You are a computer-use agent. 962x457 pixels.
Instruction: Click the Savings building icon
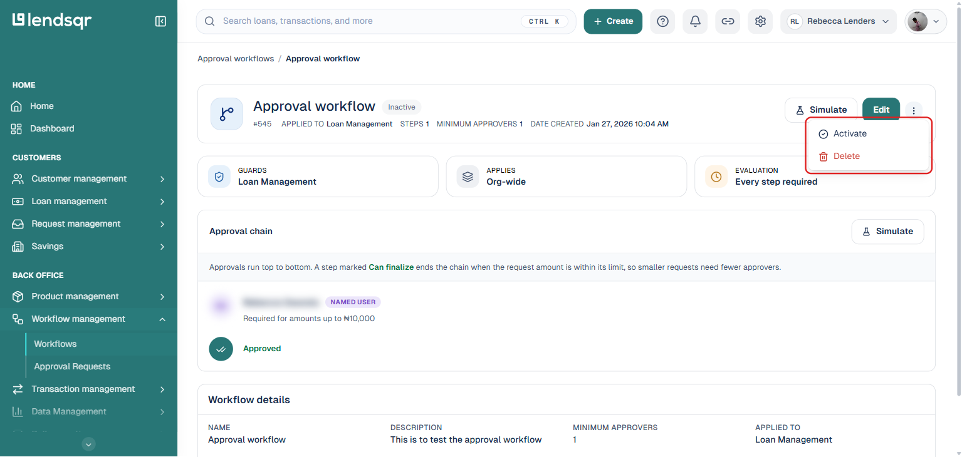coord(18,246)
